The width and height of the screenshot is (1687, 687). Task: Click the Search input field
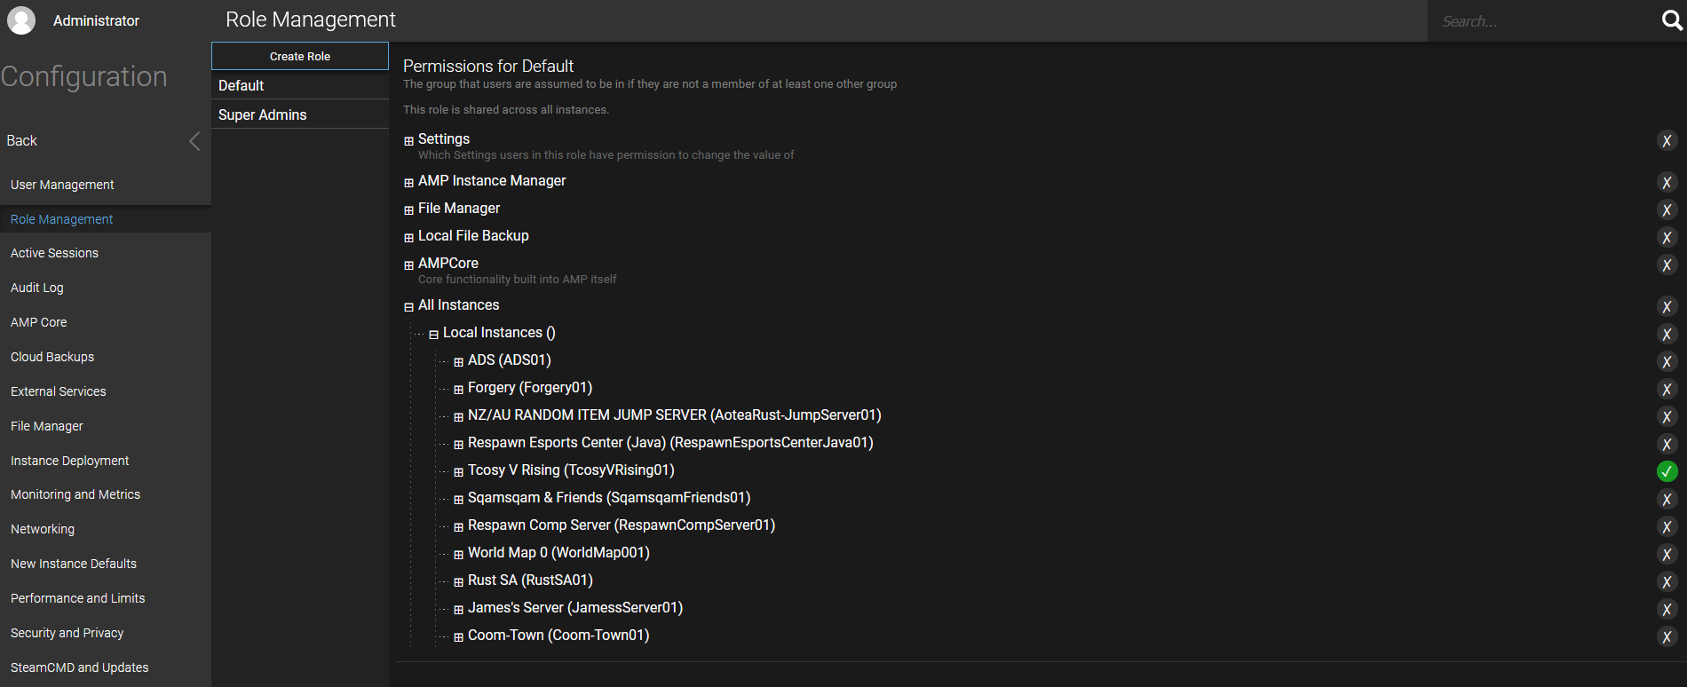1543,20
